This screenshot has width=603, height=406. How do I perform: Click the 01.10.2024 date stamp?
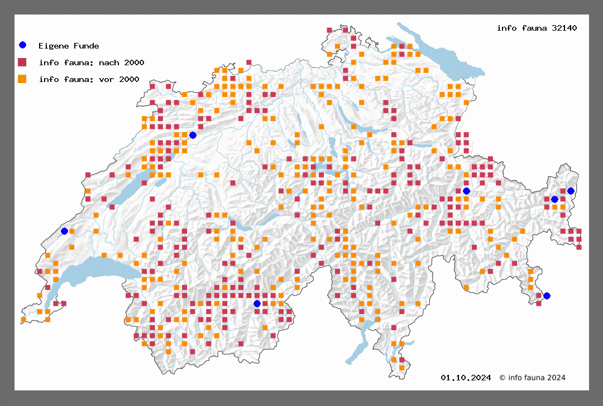click(x=466, y=378)
